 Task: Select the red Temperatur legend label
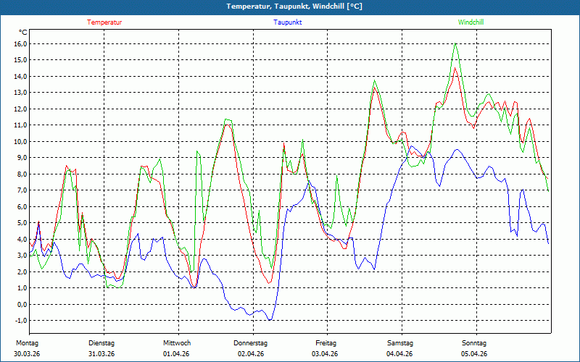pyautogui.click(x=104, y=22)
